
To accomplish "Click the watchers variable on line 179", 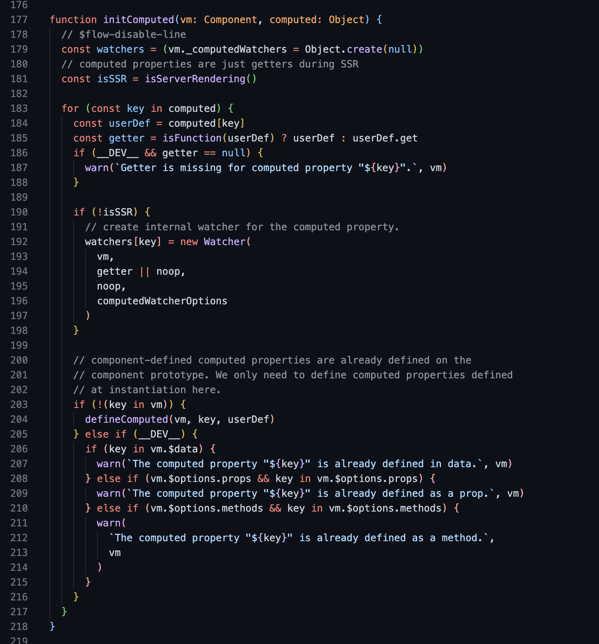I will [x=121, y=49].
